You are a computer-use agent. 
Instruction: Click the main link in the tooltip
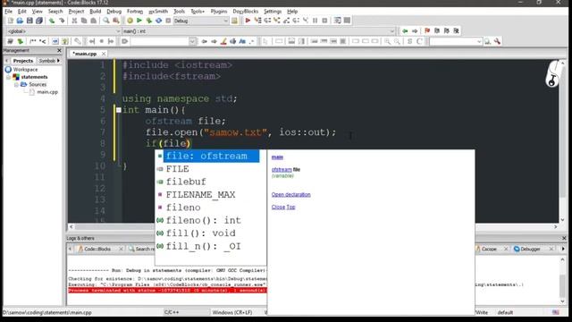tap(277, 157)
